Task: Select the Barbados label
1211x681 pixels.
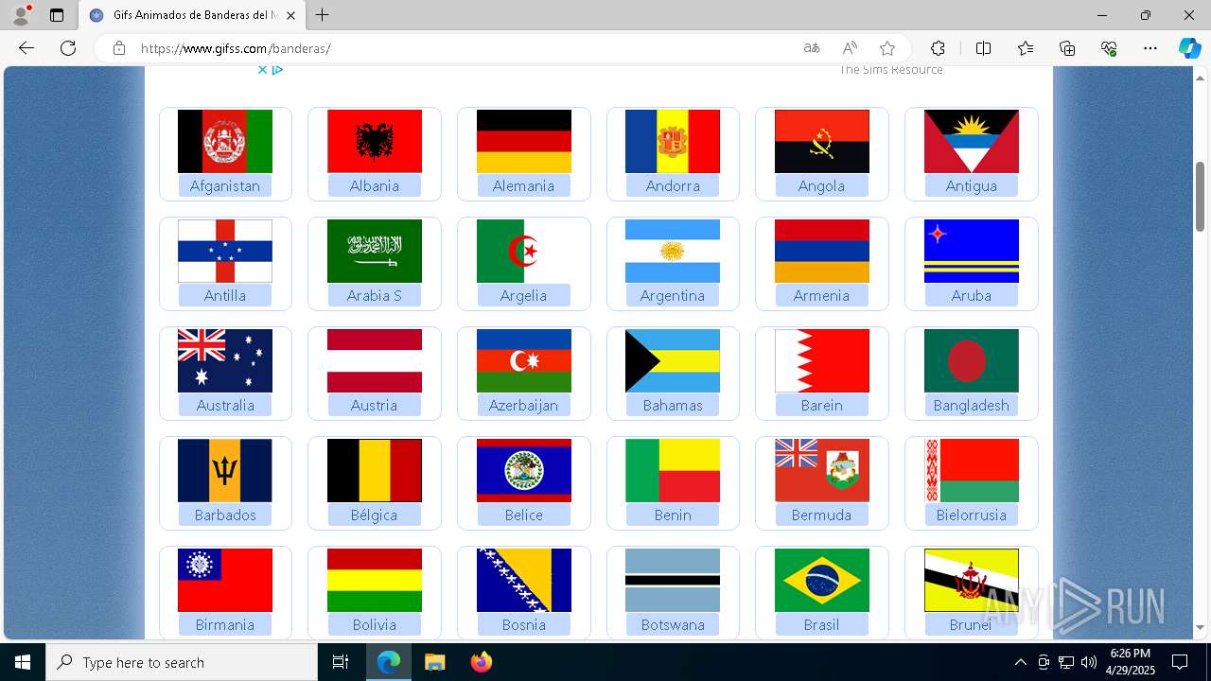Action: pyautogui.click(x=225, y=515)
